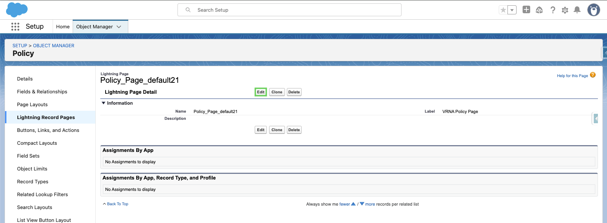The width and height of the screenshot is (607, 223).
Task: Open the help question mark icon
Action: [553, 10]
